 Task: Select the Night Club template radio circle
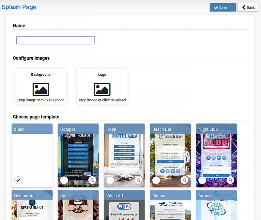[x=202, y=180]
